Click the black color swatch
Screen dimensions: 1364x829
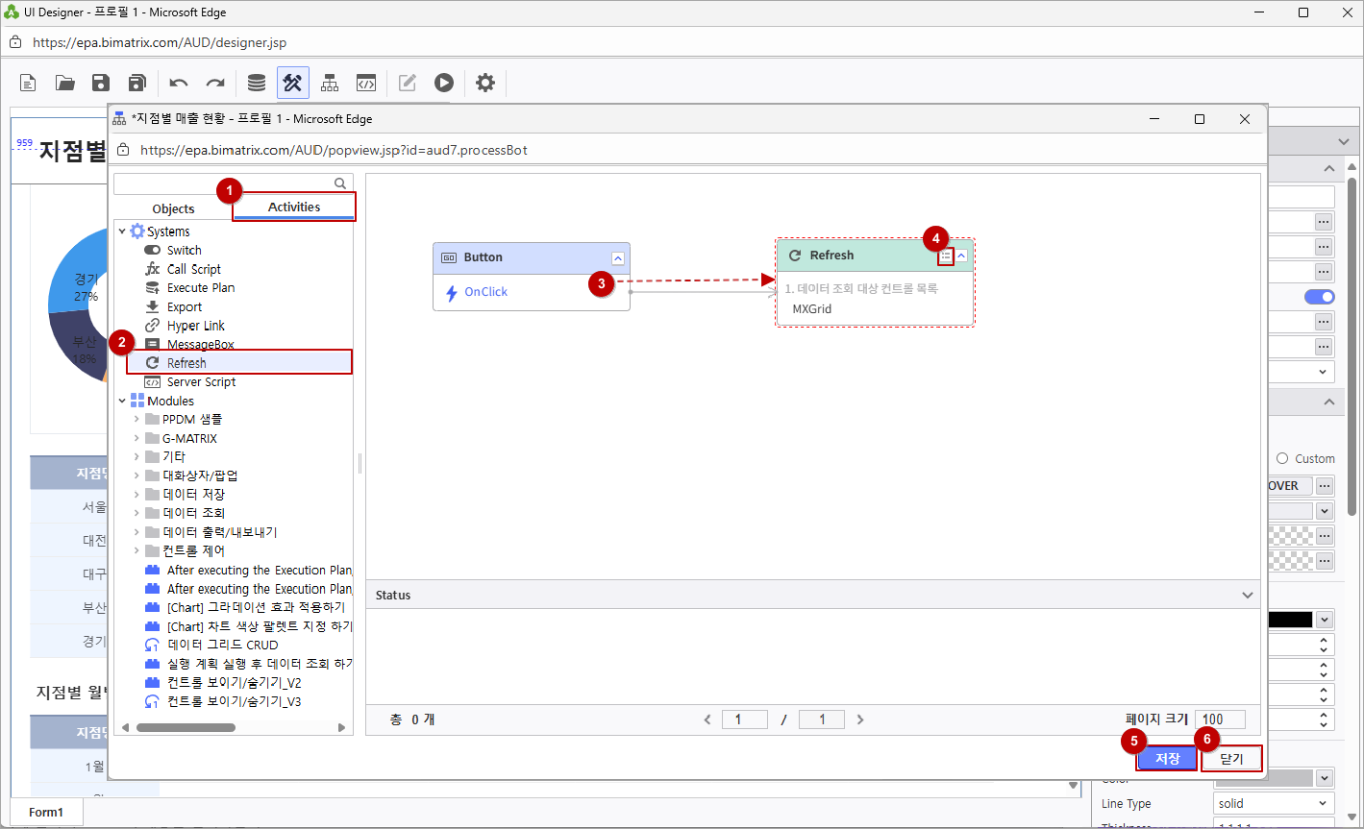coord(1289,620)
